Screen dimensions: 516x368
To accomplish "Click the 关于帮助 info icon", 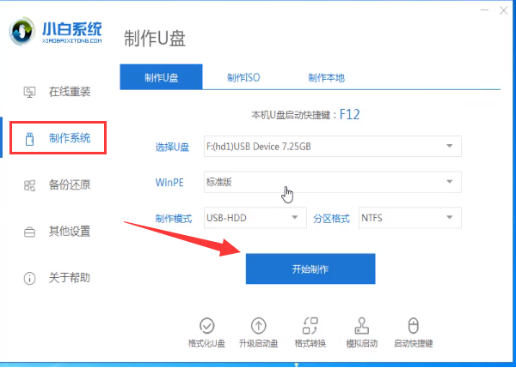I will pos(30,278).
